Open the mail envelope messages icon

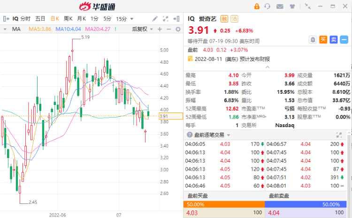(280, 7)
